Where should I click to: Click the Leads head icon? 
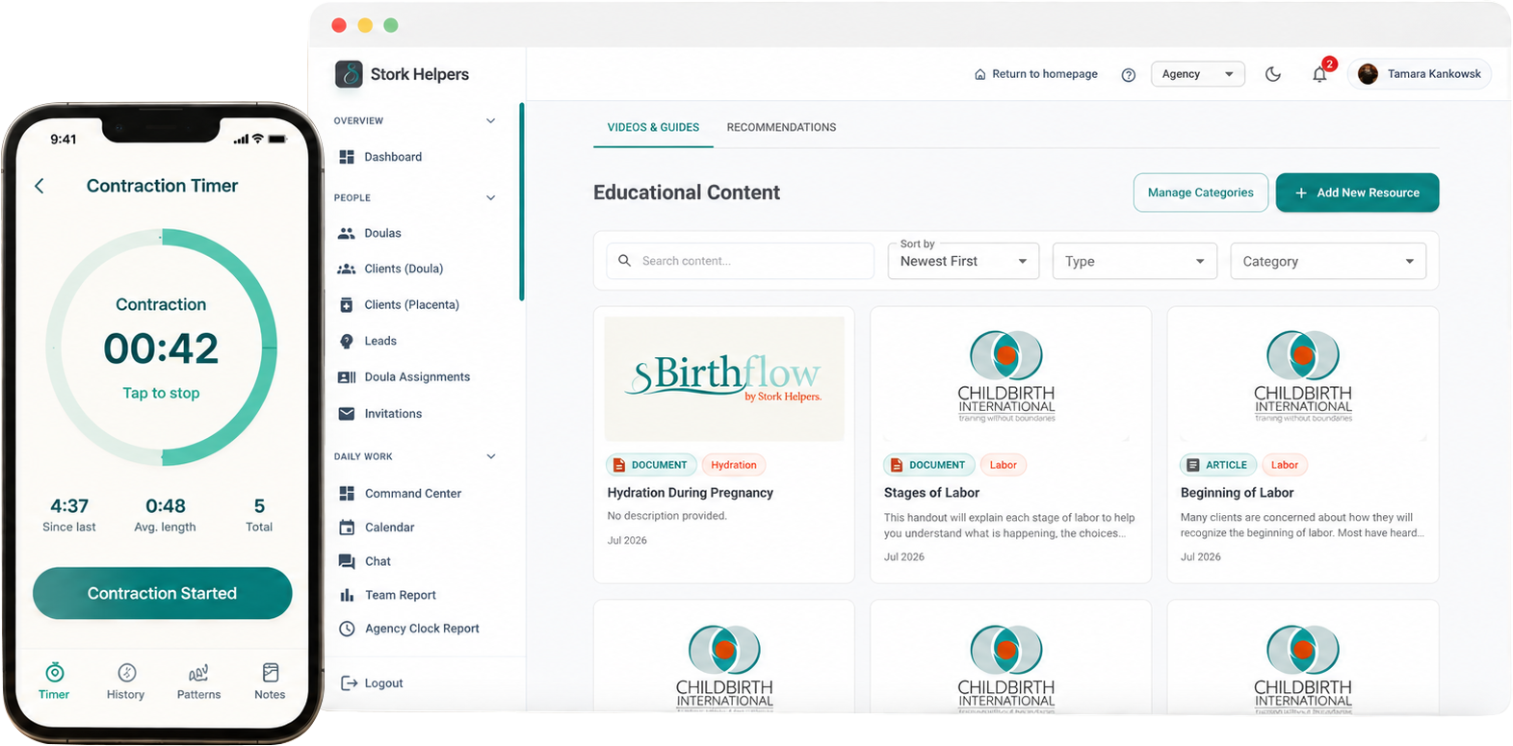pos(347,341)
